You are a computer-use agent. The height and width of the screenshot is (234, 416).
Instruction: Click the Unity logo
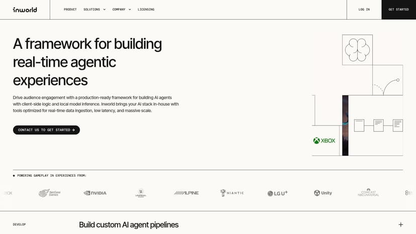tap(323, 193)
